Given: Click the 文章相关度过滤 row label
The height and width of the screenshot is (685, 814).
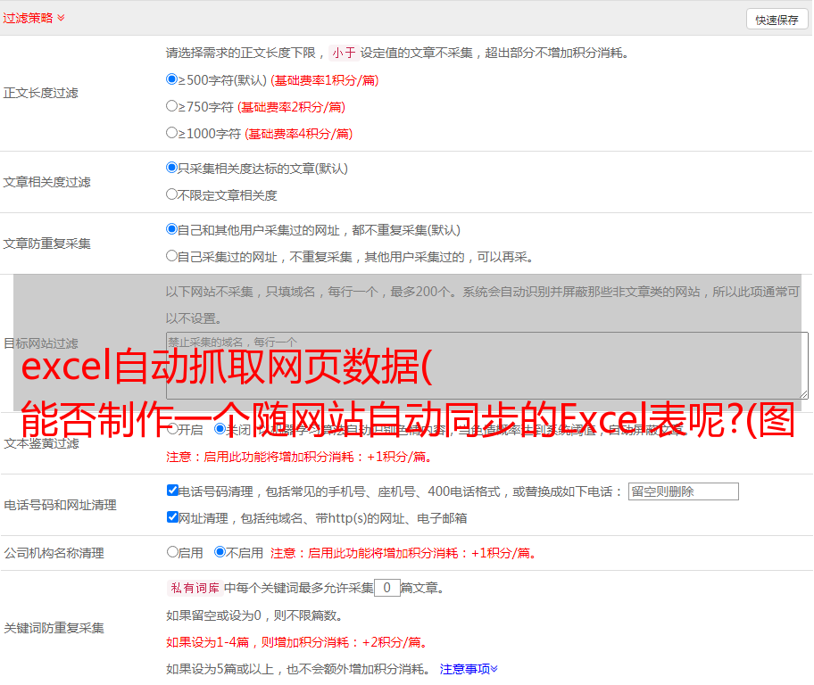Looking at the screenshot, I should pos(46,182).
